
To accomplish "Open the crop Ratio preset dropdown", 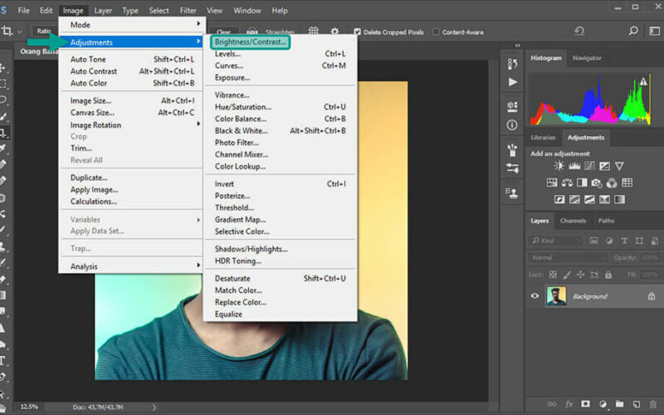I will click(44, 31).
